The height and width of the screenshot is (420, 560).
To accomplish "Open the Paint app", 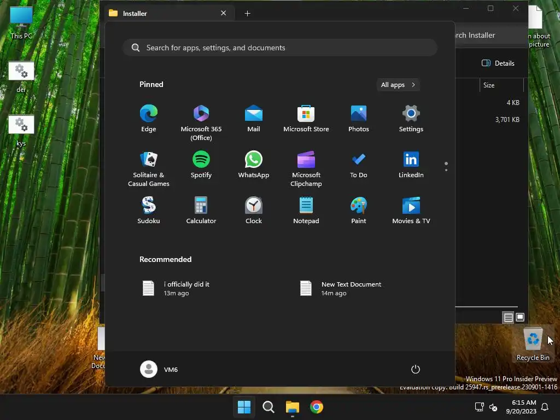I will (359, 211).
